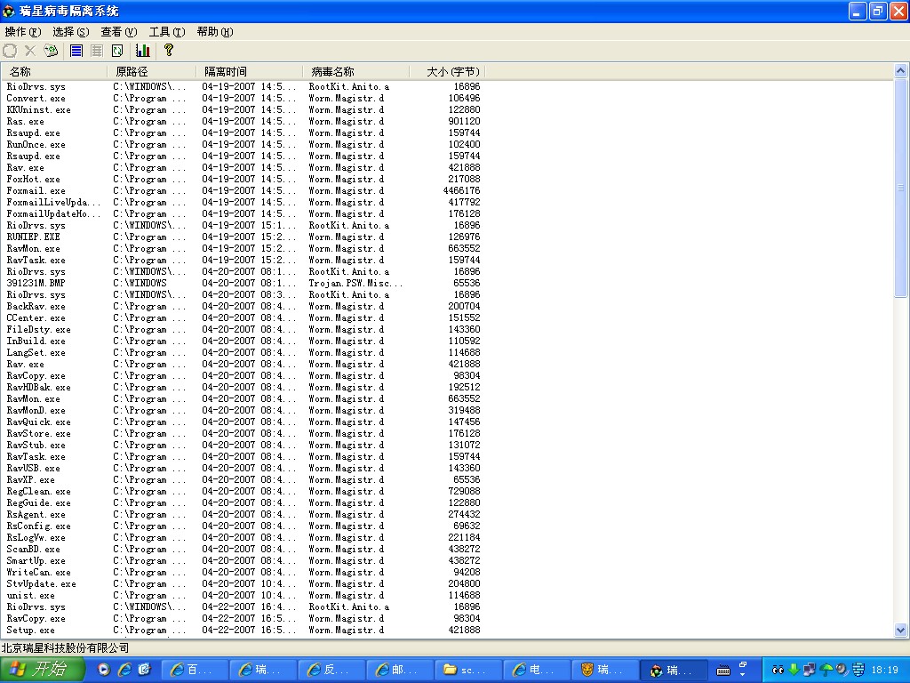Open the 操作(F) menu

[x=23, y=32]
